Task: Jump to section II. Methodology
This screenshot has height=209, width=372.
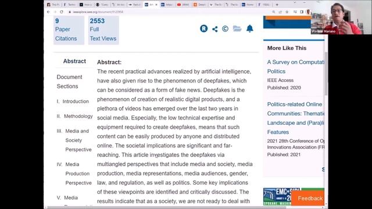Action: point(75,116)
